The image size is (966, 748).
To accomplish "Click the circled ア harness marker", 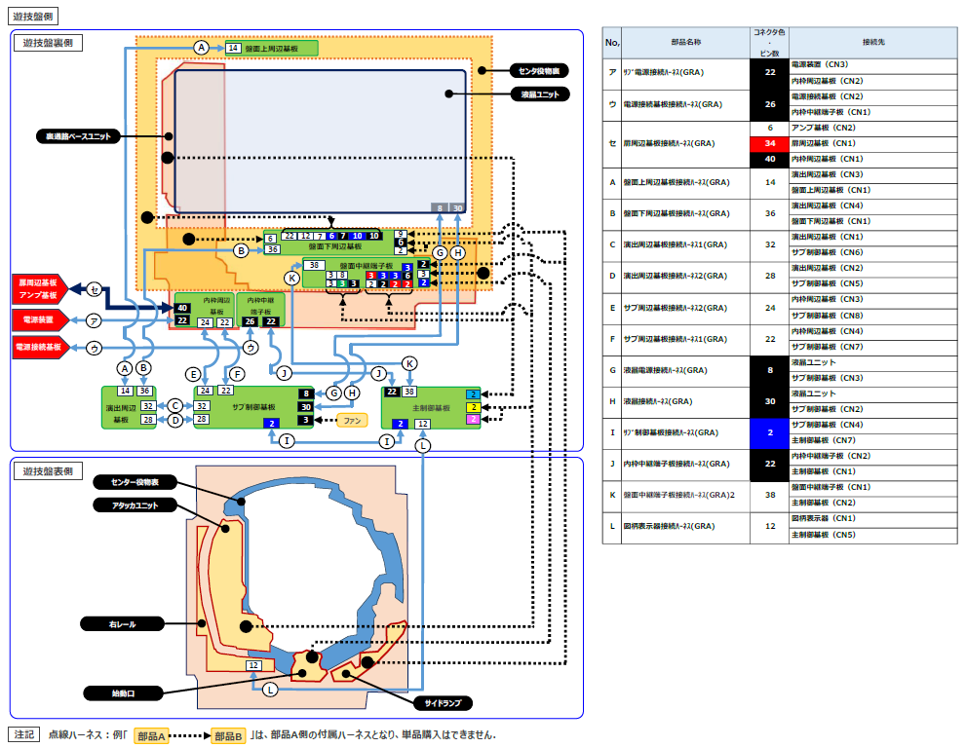I will coord(94,320).
